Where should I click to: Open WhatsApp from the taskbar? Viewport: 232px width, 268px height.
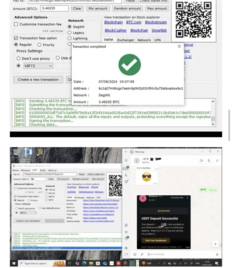132,264
